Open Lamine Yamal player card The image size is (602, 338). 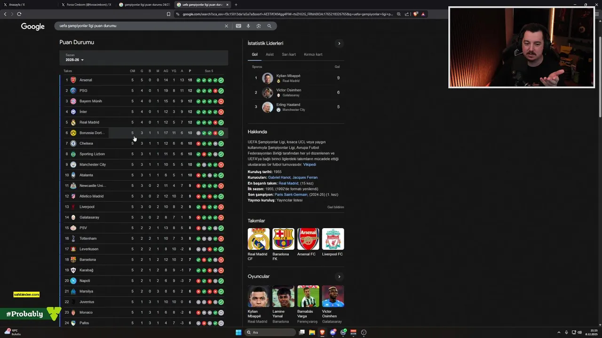(283, 304)
